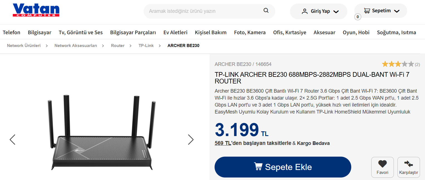Click the user icon beside Giriş Yap
Viewport: 425px width, 180px height.
tap(305, 11)
